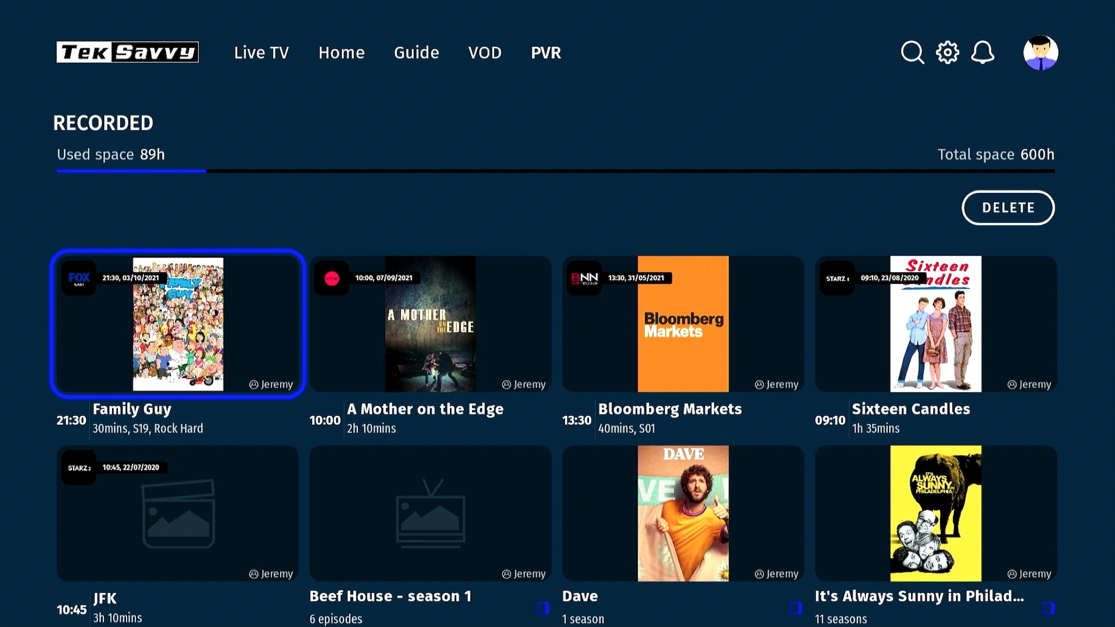Screen dimensions: 1115x627
Task: Expand episodes for Beef House season 1
Action: (x=544, y=608)
